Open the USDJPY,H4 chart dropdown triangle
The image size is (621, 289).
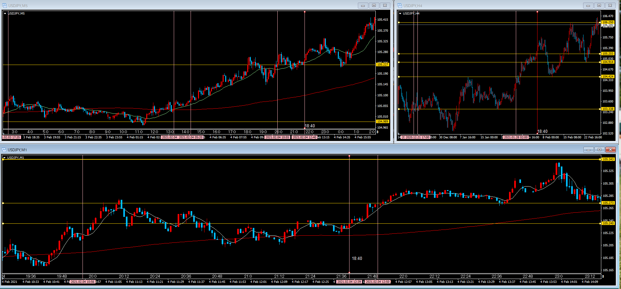coord(400,14)
